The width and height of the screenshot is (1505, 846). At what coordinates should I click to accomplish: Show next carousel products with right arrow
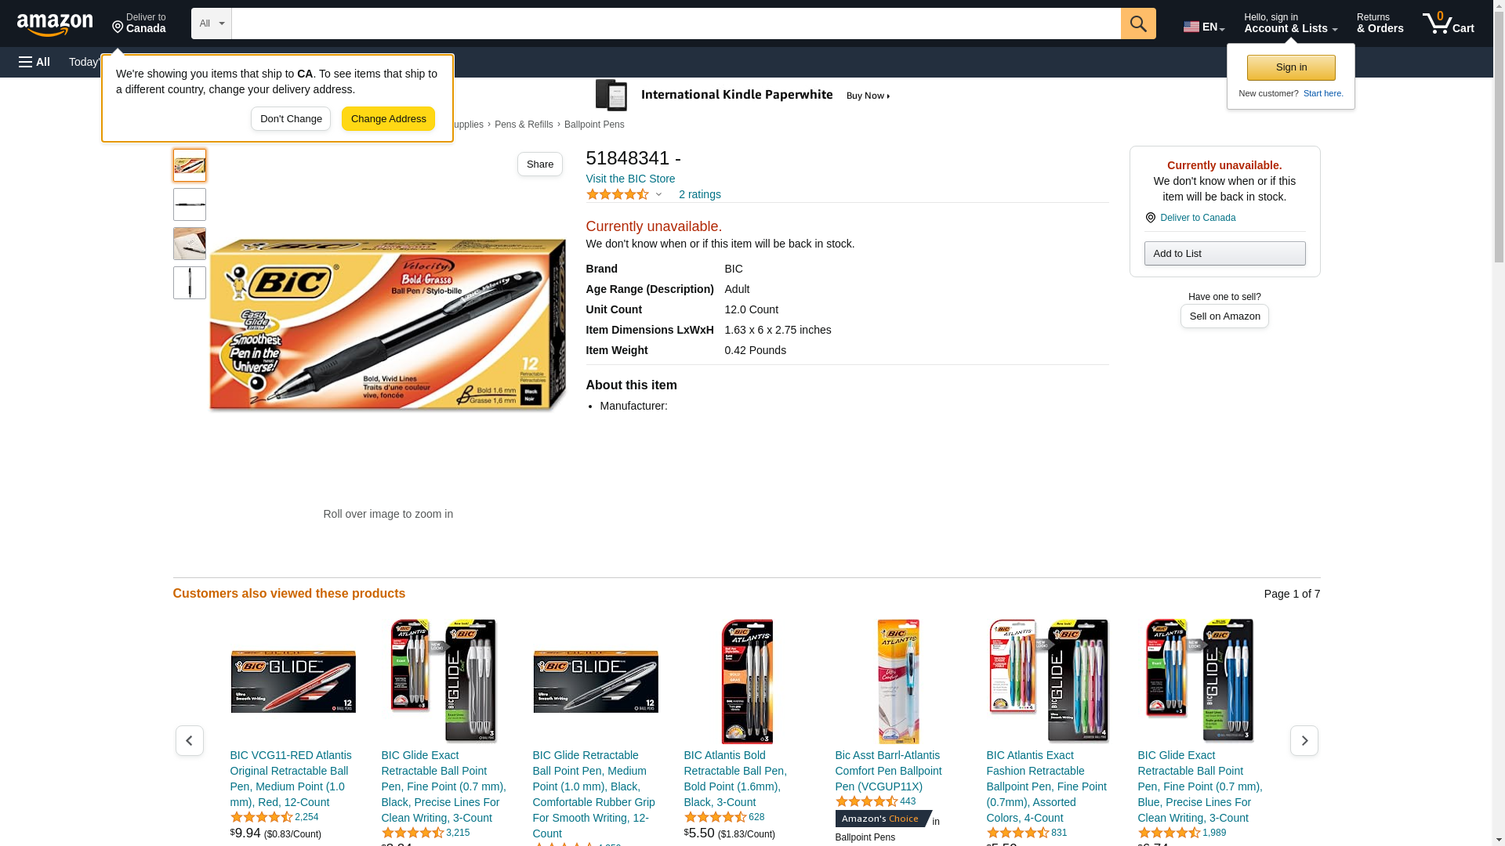[1304, 740]
